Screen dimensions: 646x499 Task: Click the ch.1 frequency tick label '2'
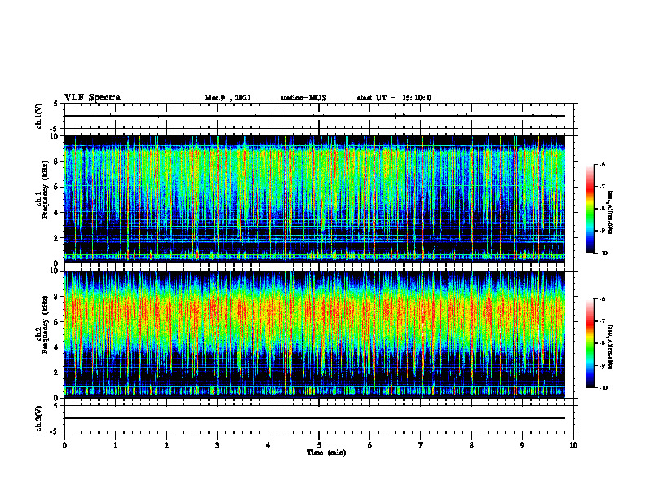click(56, 238)
